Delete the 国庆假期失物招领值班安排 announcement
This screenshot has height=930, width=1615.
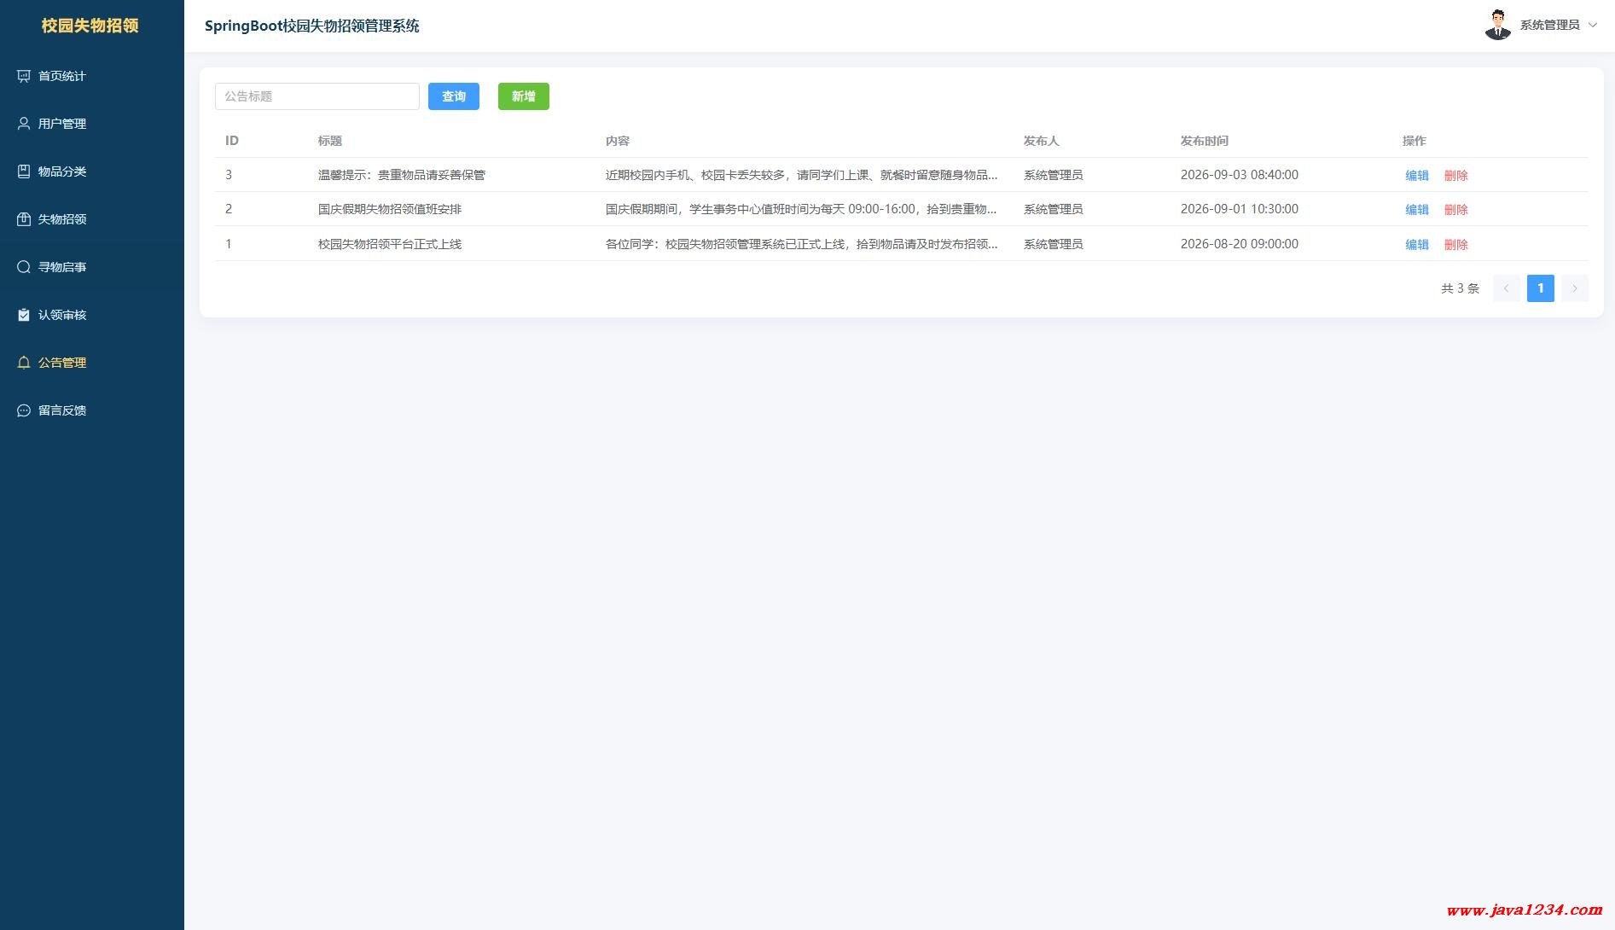1456,210
